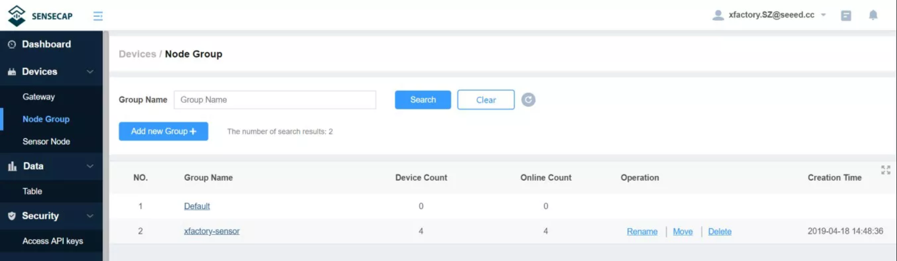Image resolution: width=897 pixels, height=261 pixels.
Task: Select Sensor Node in the sidebar
Action: point(46,142)
